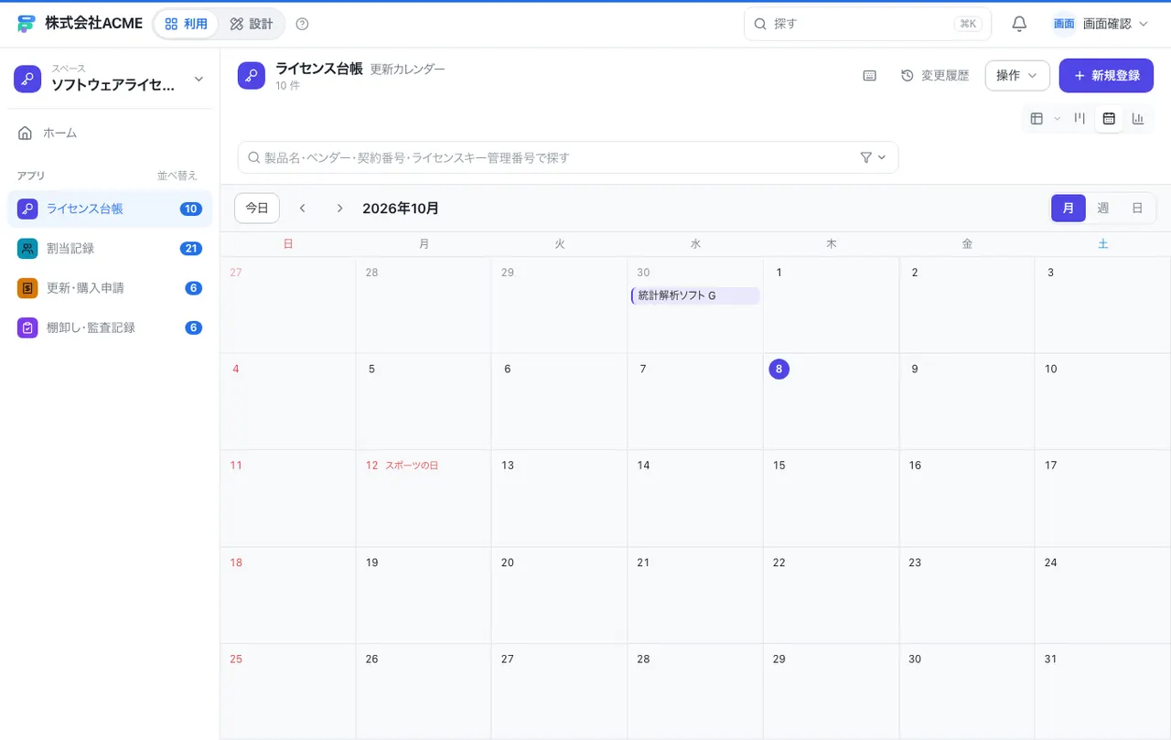This screenshot has height=740, width=1171.
Task: Switch to 設計 mode
Action: 252,24
